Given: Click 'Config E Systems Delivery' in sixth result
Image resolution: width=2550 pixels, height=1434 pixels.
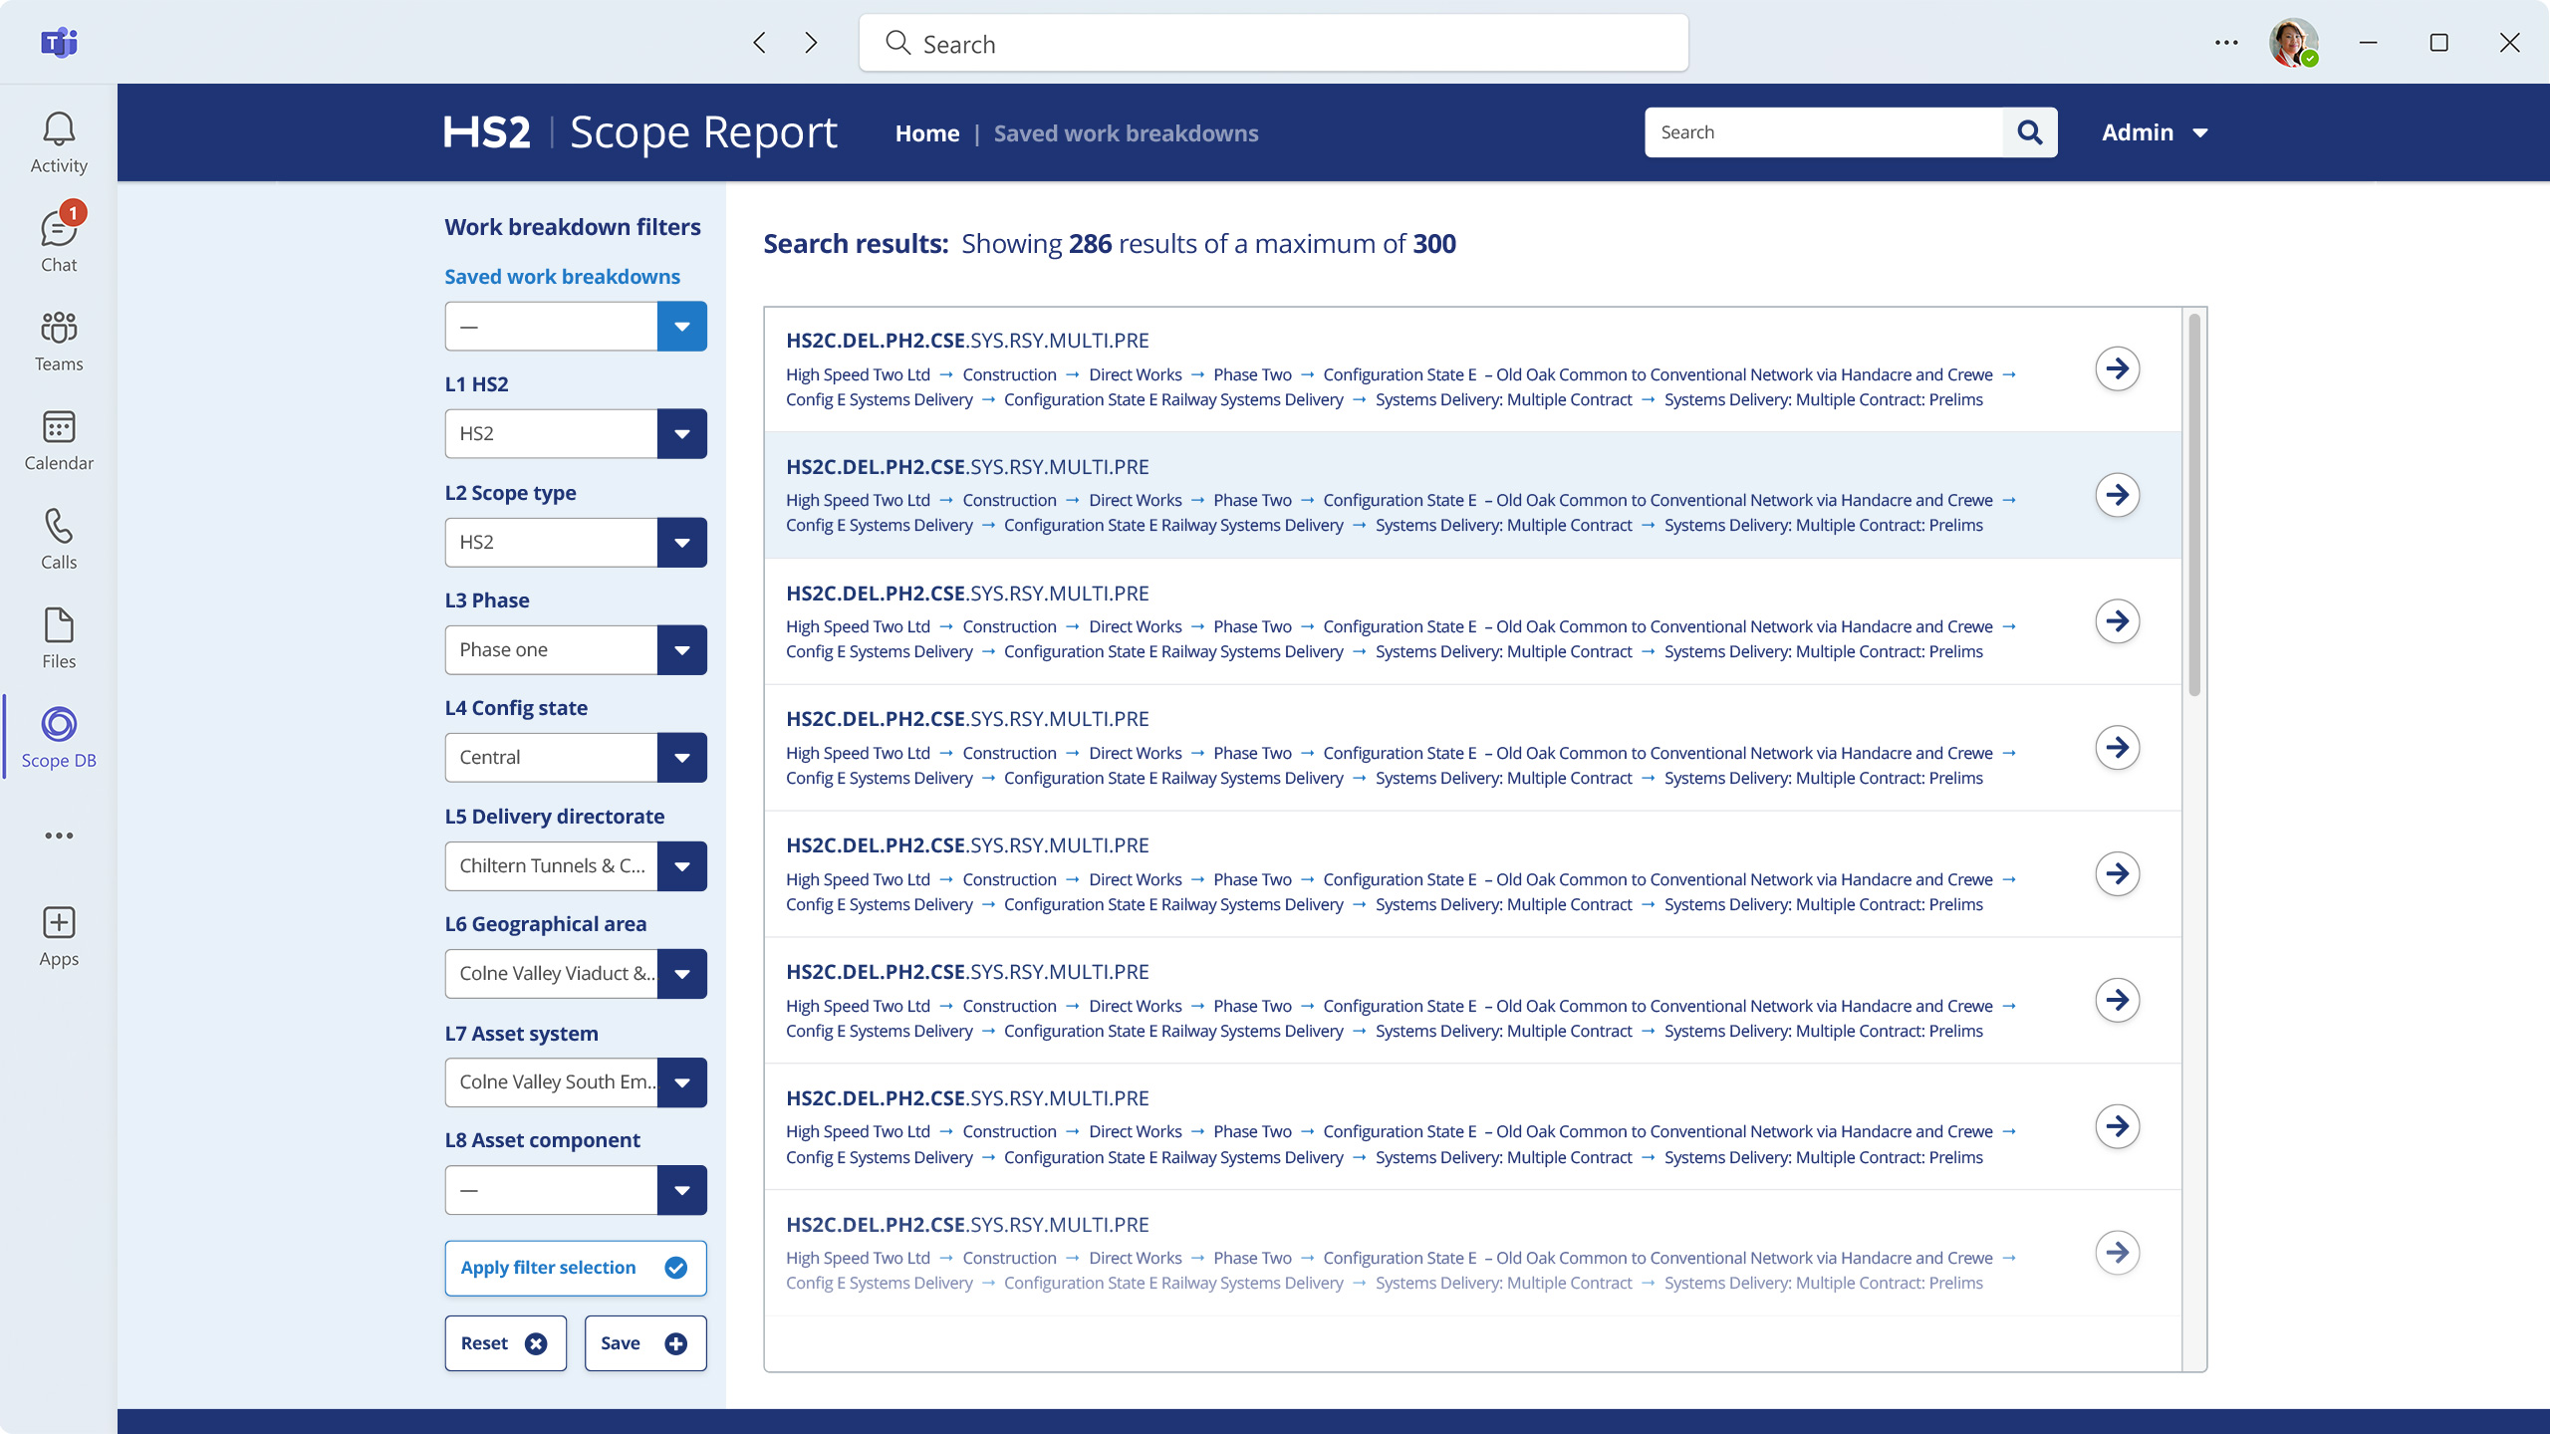Looking at the screenshot, I should pyautogui.click(x=879, y=1031).
